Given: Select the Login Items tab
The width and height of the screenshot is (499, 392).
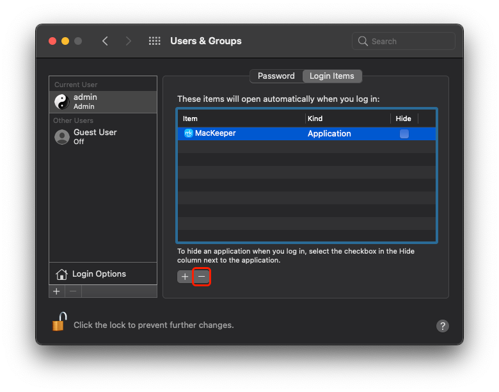Looking at the screenshot, I should (332, 76).
